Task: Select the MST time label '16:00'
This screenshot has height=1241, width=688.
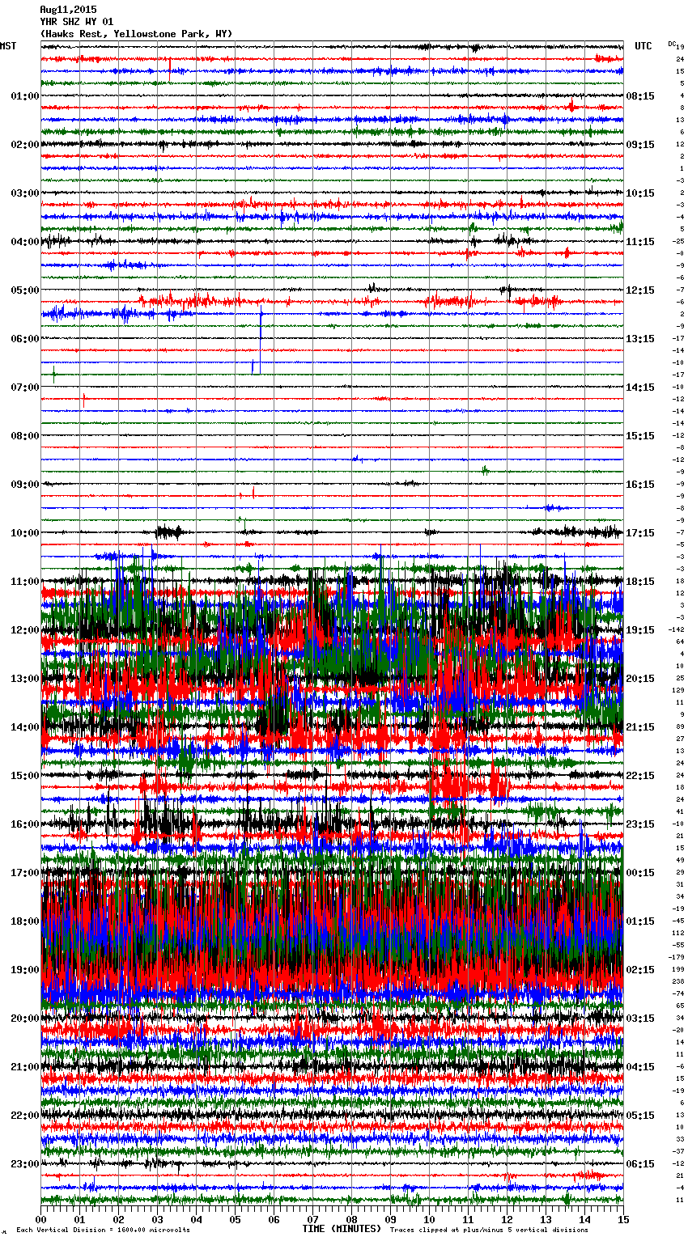Action: pyautogui.click(x=25, y=824)
